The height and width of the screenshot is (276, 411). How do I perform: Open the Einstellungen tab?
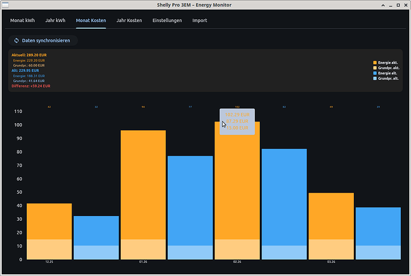point(167,20)
